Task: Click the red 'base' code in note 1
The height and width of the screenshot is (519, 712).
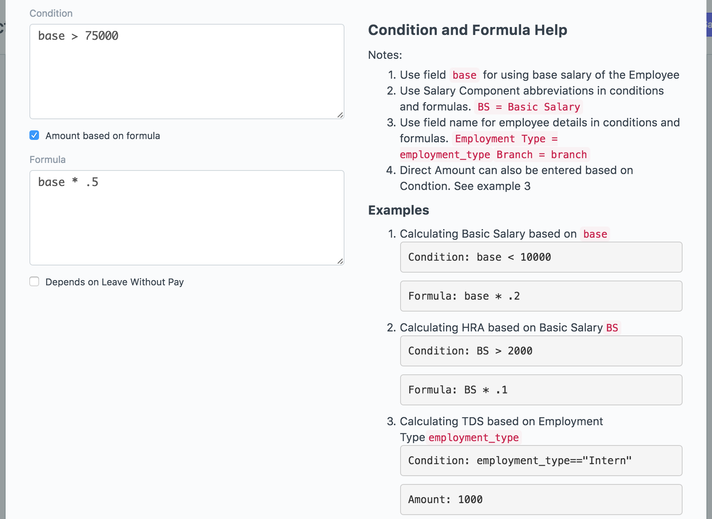Action: pyautogui.click(x=464, y=75)
